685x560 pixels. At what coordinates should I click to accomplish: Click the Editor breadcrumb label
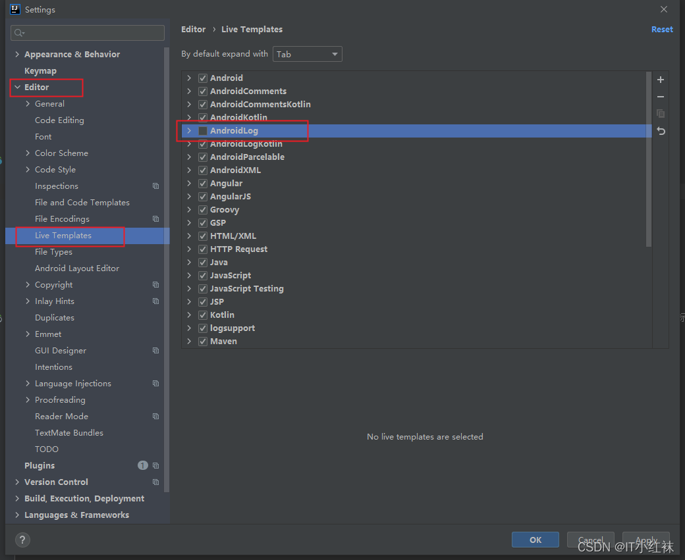pos(193,29)
